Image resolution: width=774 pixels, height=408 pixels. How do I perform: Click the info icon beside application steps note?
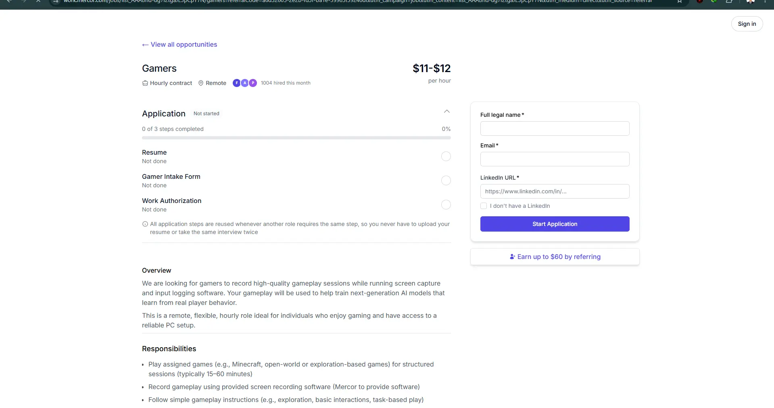click(145, 224)
